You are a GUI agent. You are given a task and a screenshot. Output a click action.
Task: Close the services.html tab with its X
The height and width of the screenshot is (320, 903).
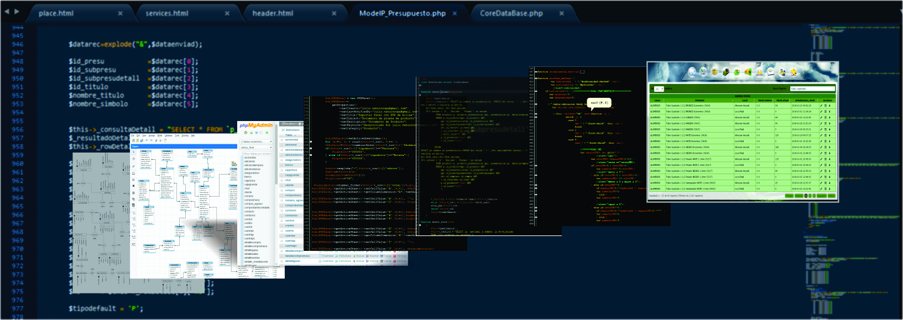(227, 13)
